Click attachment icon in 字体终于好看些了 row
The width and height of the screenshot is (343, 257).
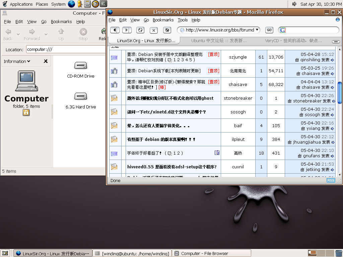217,153
